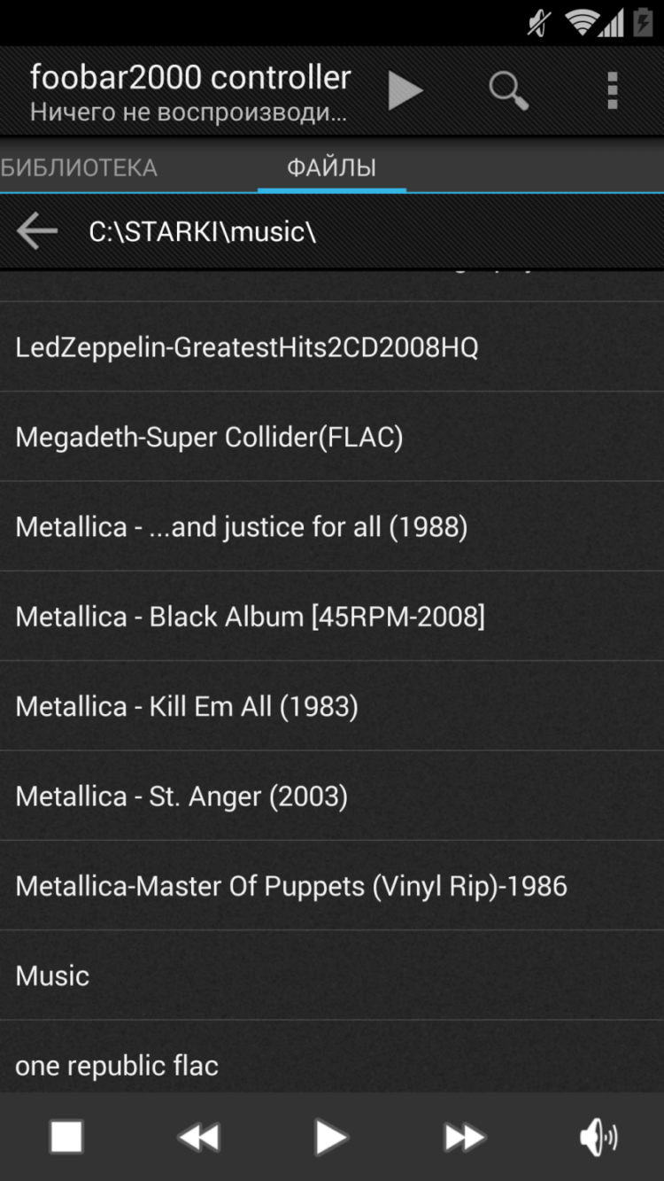Tap the rewind icon at the bottom
Image resolution: width=664 pixels, height=1181 pixels.
tap(198, 1137)
